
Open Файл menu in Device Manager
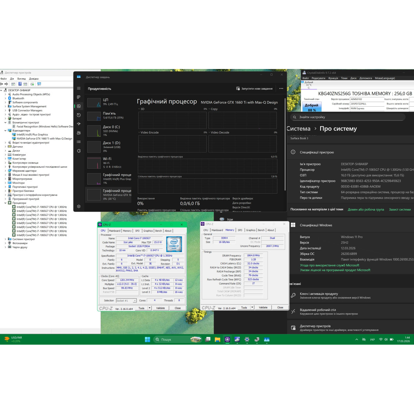pyautogui.click(x=3, y=79)
